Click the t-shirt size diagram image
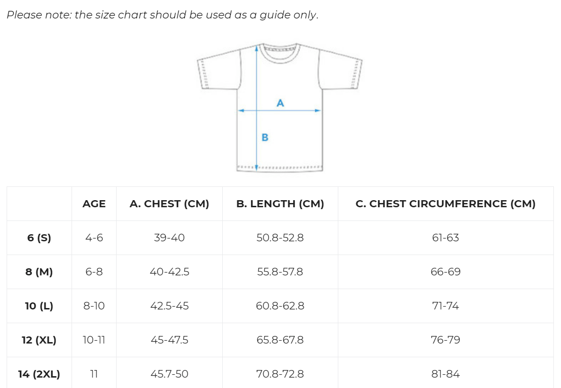561x388 pixels. [280, 107]
